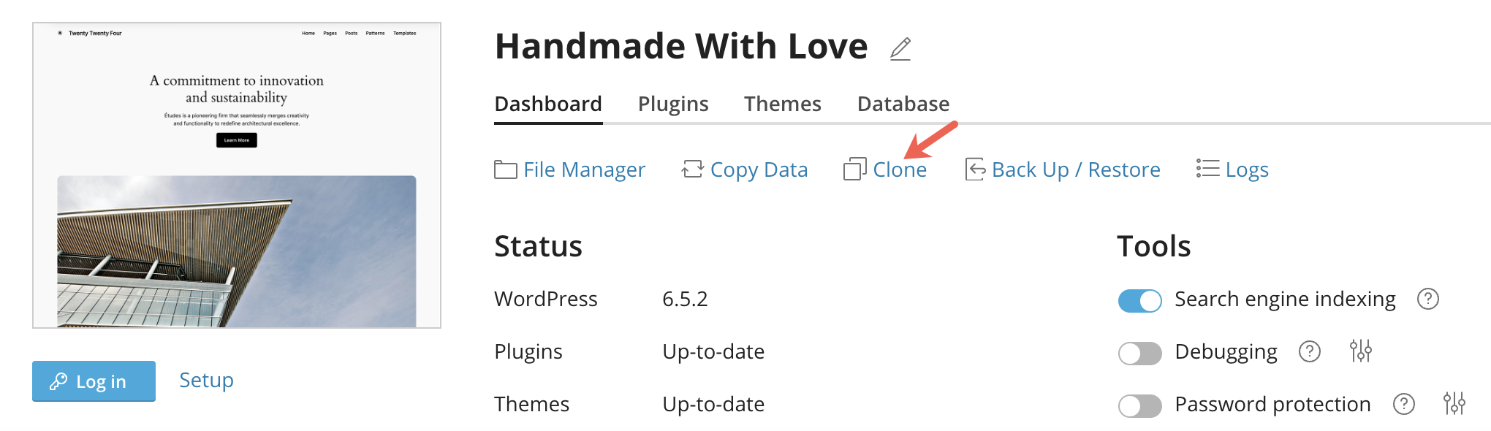
Task: Click the Back Up / Restore icon
Action: pos(975,169)
